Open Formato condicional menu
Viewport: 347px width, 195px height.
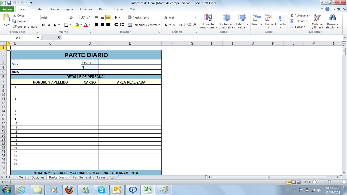pos(209,22)
